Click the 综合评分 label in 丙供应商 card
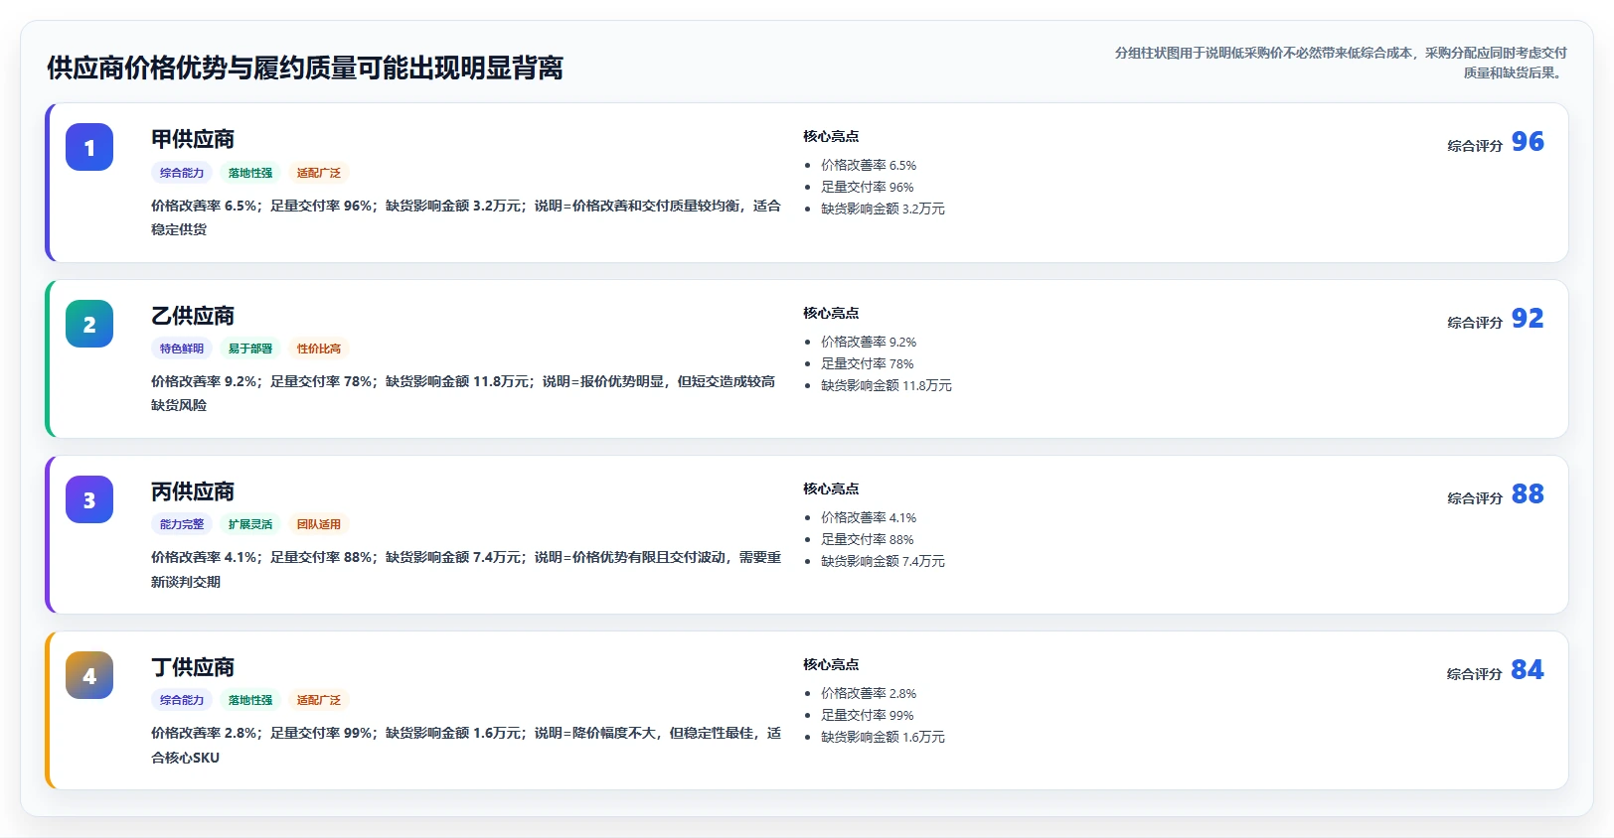This screenshot has width=1614, height=838. pos(1475,498)
